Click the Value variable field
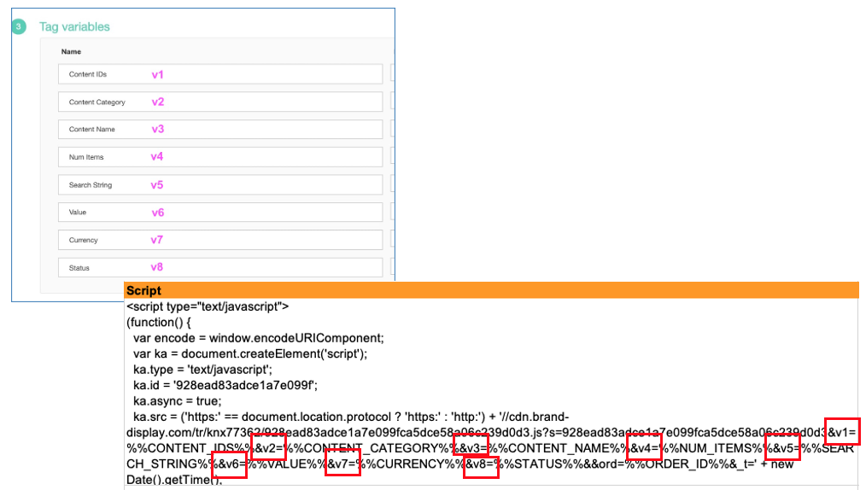866x490 pixels. coord(220,212)
